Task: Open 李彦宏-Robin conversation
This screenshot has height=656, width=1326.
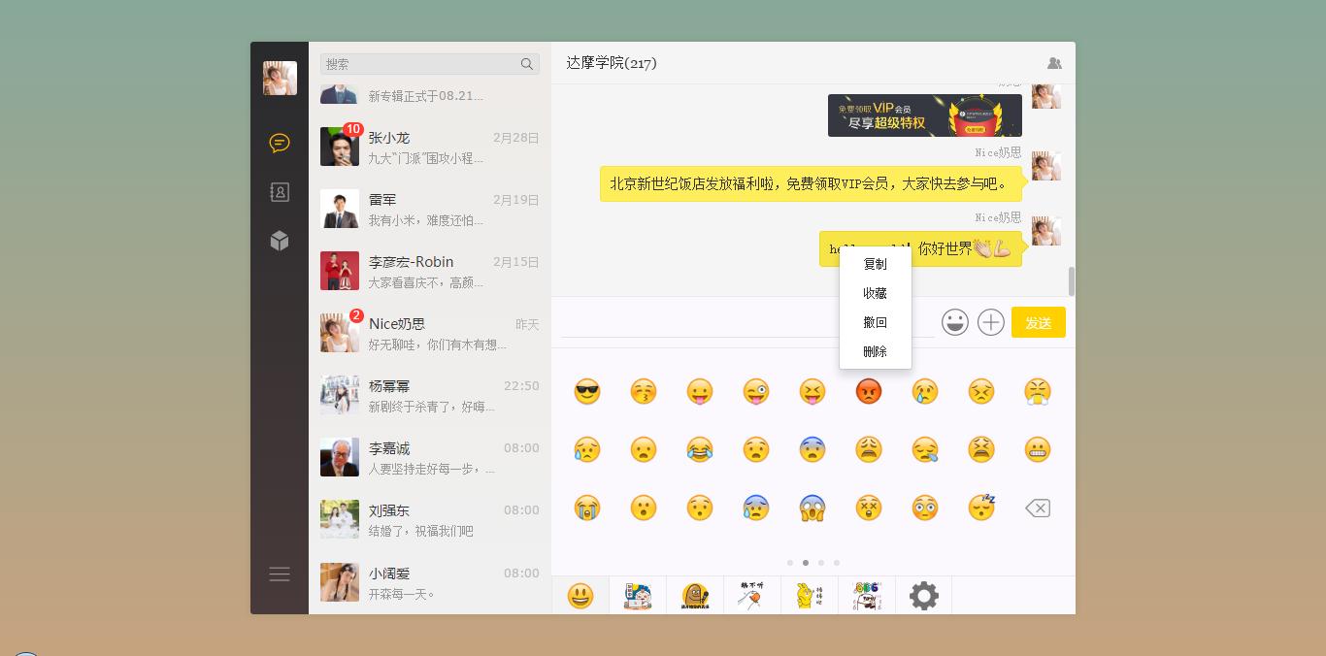Action: coord(430,272)
